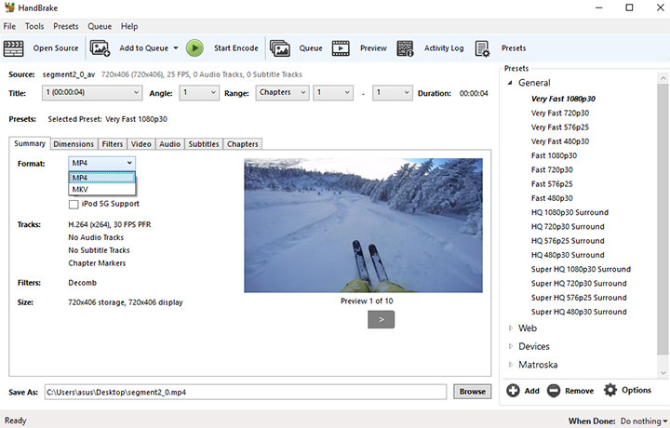Open the When Done dropdown
The width and height of the screenshot is (670, 428).
point(642,421)
